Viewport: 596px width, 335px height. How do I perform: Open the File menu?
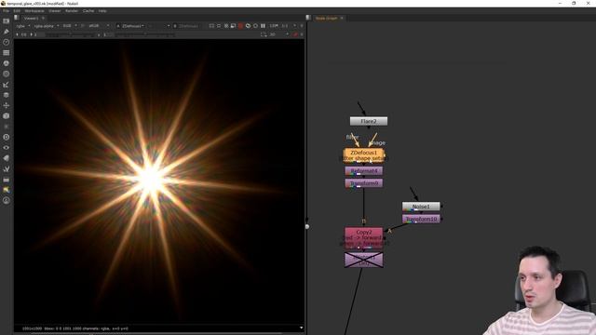(x=7, y=11)
